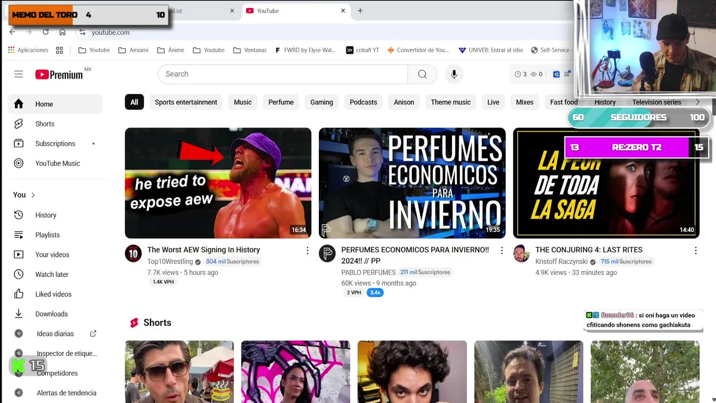Open Convertidor de YouTube bookmark
The height and width of the screenshot is (403, 716).
[x=417, y=50]
